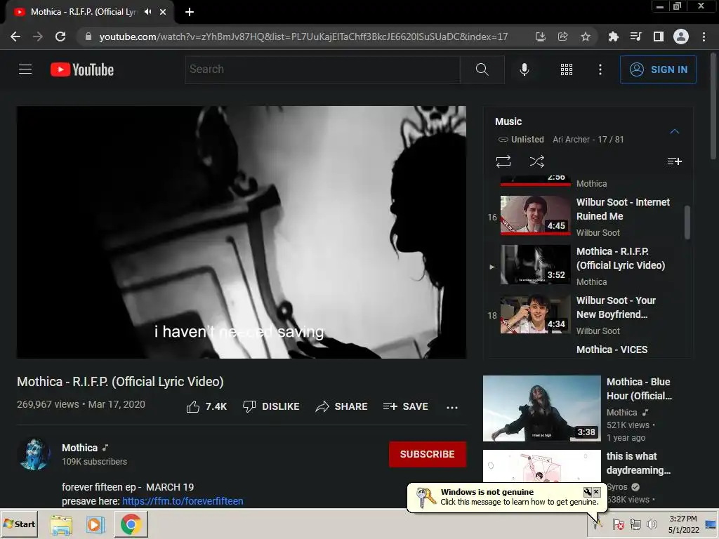Open Chrome profile avatar

681,36
